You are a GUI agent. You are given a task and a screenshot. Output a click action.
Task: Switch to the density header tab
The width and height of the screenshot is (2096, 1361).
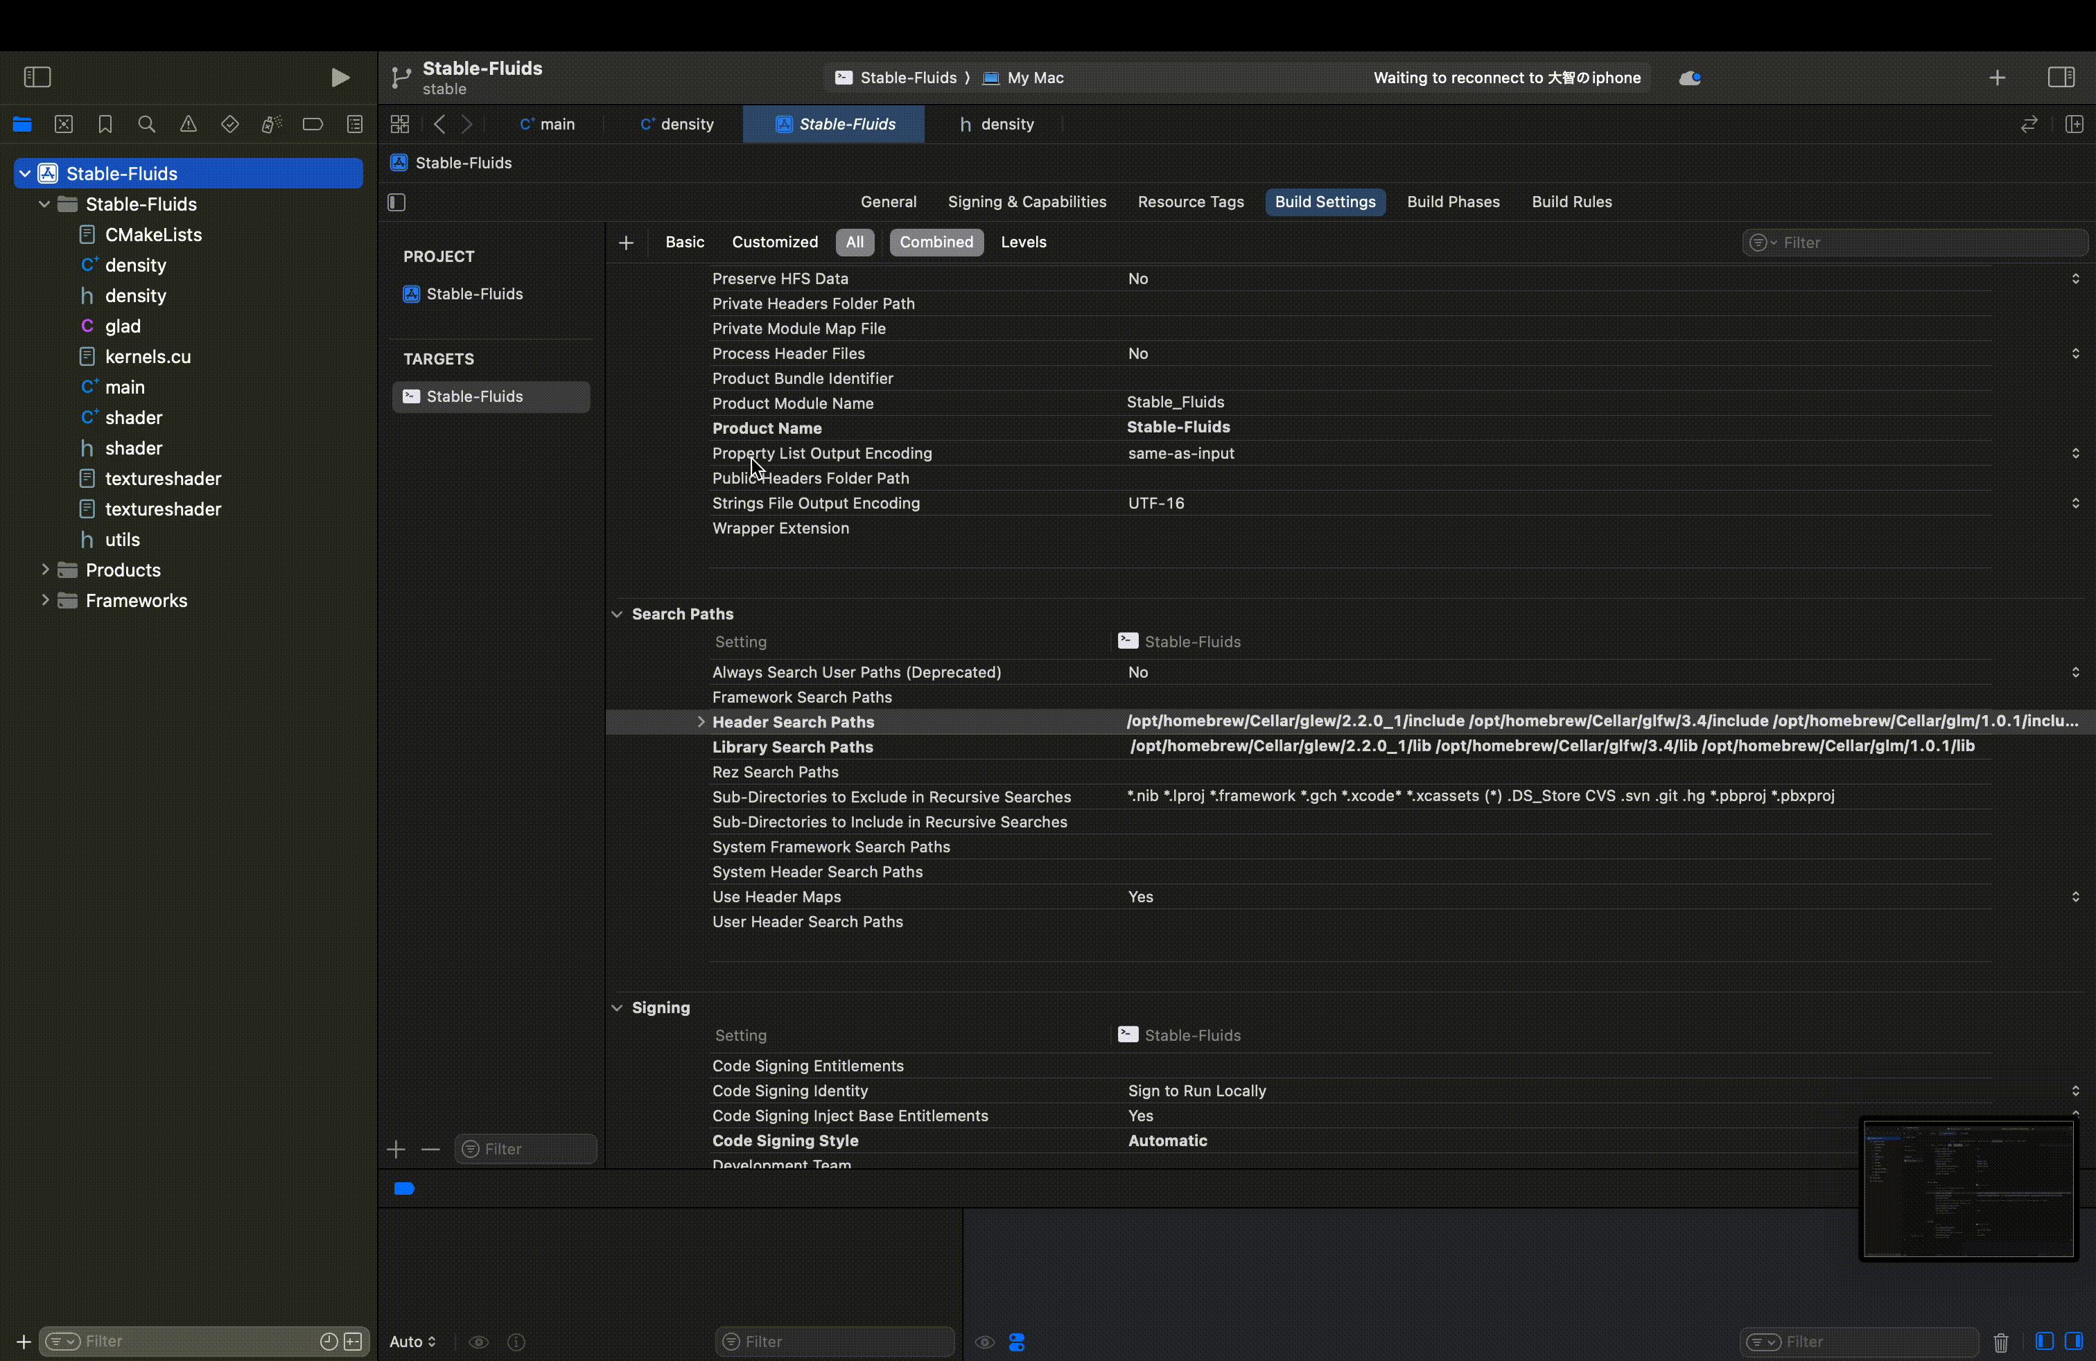997,124
